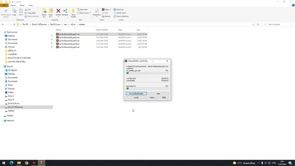Viewport: 295px width, 166px height.
Task: Click This PC in the address breadcrumb
Action: [25, 24]
